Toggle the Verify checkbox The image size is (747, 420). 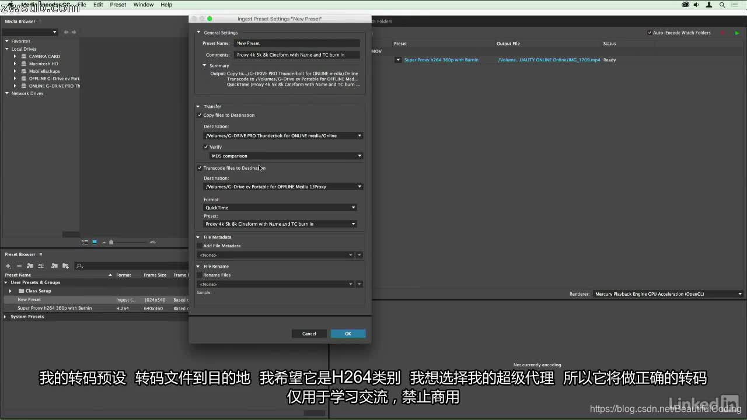point(205,147)
